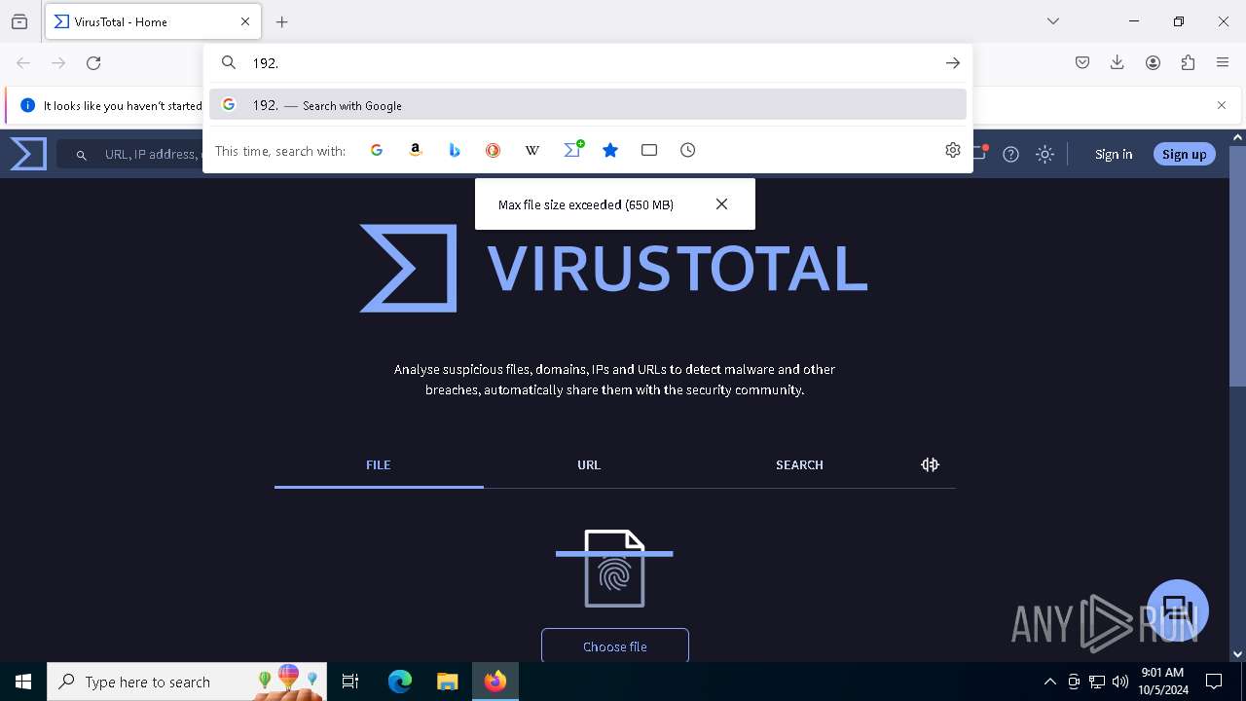1246x701 pixels.
Task: Open Firefox application menu
Action: click(1223, 62)
